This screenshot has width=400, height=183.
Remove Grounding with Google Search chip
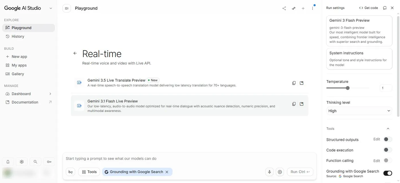tap(167, 172)
